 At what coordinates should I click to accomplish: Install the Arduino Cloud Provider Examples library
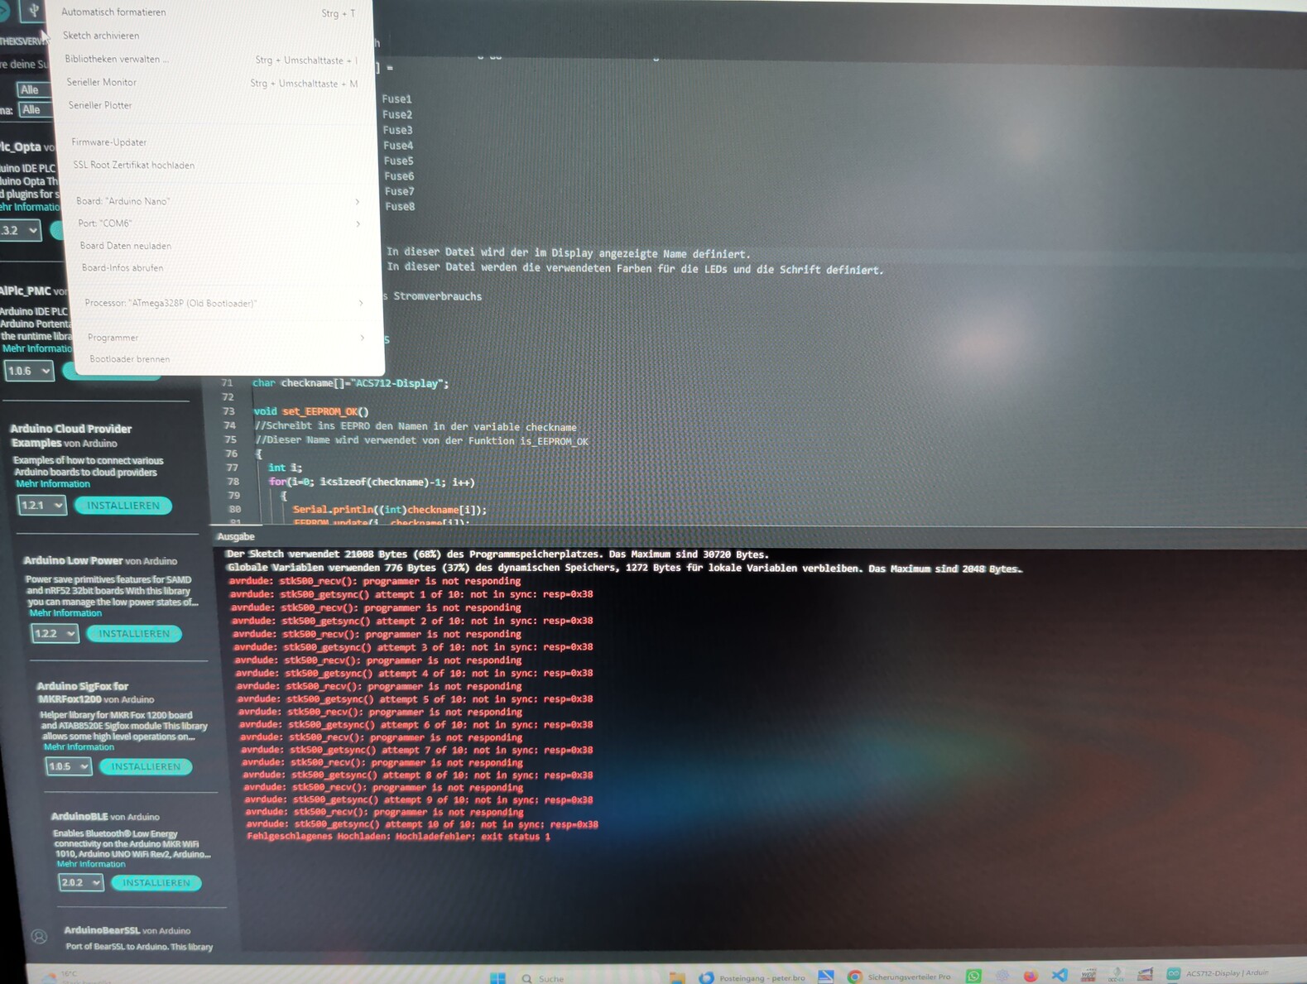coord(123,506)
